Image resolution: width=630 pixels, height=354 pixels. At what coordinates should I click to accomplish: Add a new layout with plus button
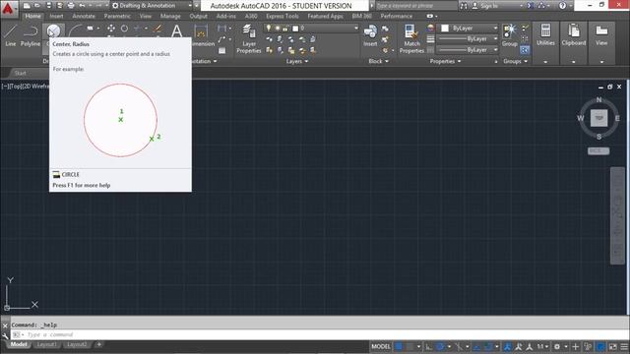click(98, 345)
